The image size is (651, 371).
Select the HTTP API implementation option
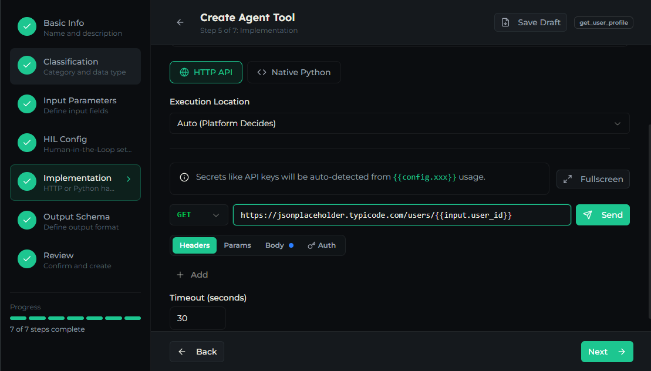(206, 72)
